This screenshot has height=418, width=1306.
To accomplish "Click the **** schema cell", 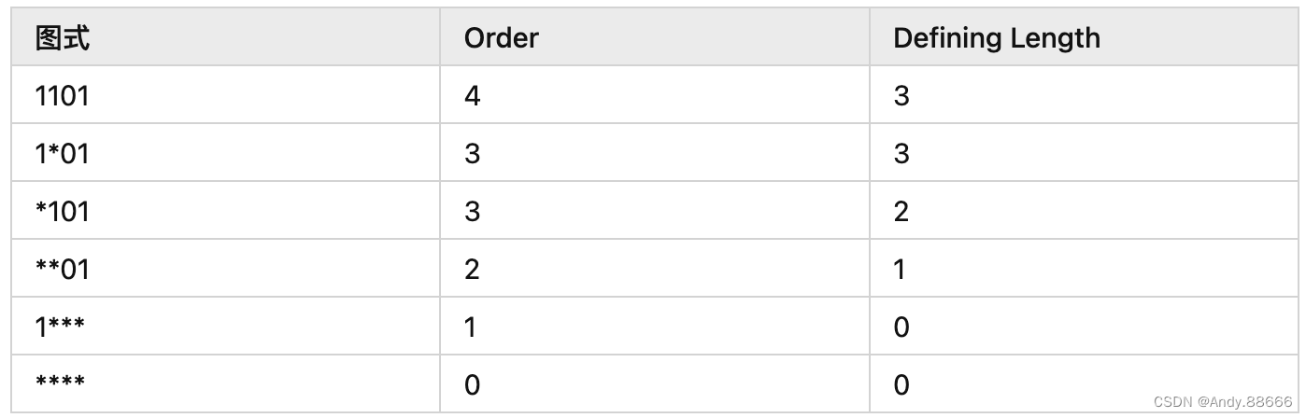I will tap(60, 383).
